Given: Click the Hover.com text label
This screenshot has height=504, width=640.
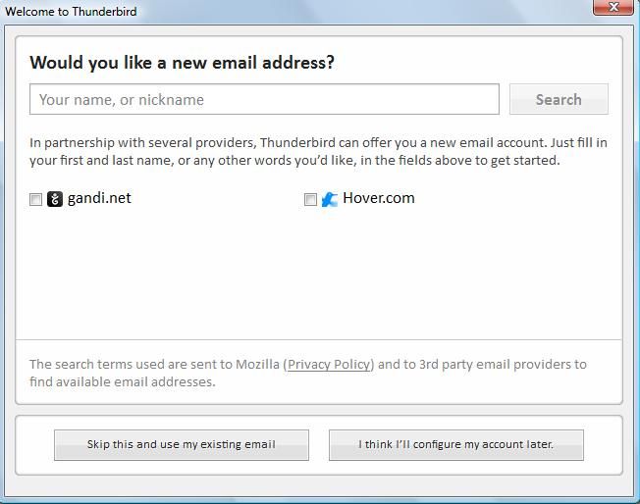Looking at the screenshot, I should (379, 198).
